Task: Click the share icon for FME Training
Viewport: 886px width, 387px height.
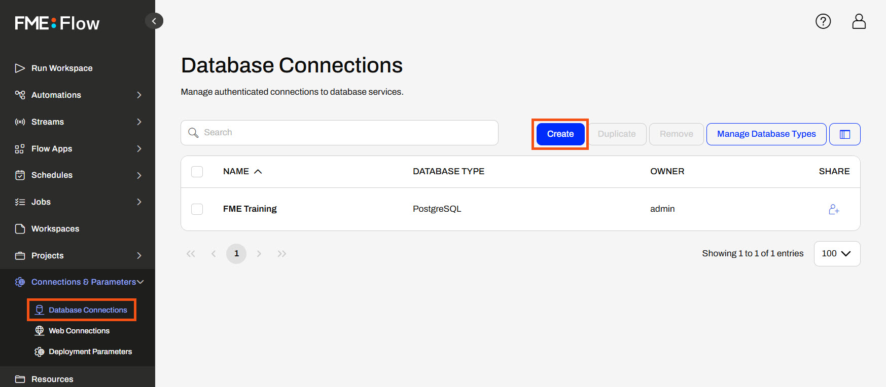Action: (834, 209)
